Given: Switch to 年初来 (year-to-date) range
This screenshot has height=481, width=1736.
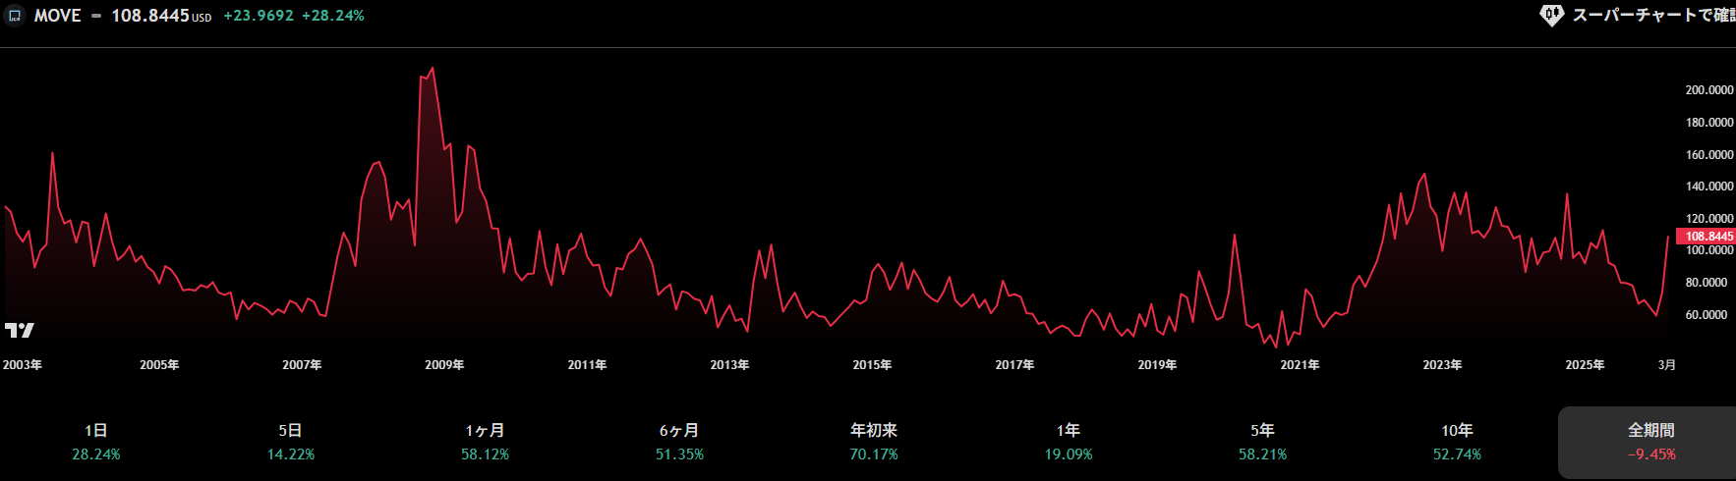Looking at the screenshot, I should [874, 442].
